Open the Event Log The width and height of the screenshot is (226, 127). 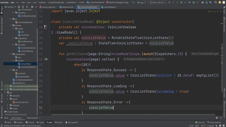coord(200,122)
